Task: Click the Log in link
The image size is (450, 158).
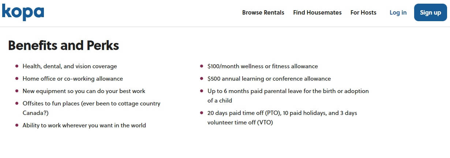Action: (x=398, y=12)
